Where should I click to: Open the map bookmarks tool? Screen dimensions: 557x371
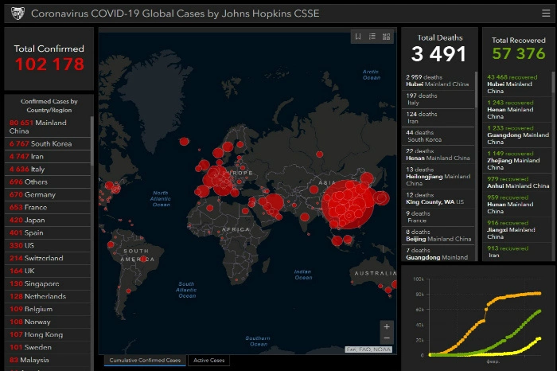click(359, 37)
